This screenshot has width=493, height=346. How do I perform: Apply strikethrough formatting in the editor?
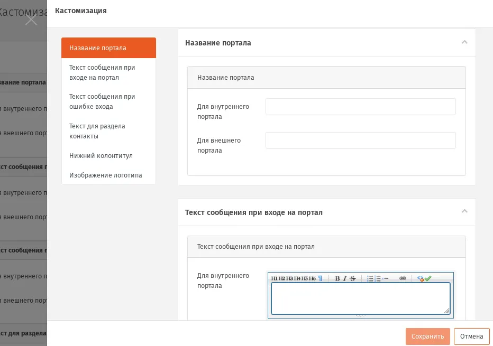[x=353, y=278]
